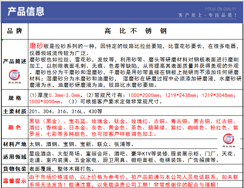Click the cell starting 星级酒店、大型商场

coord(135,157)
